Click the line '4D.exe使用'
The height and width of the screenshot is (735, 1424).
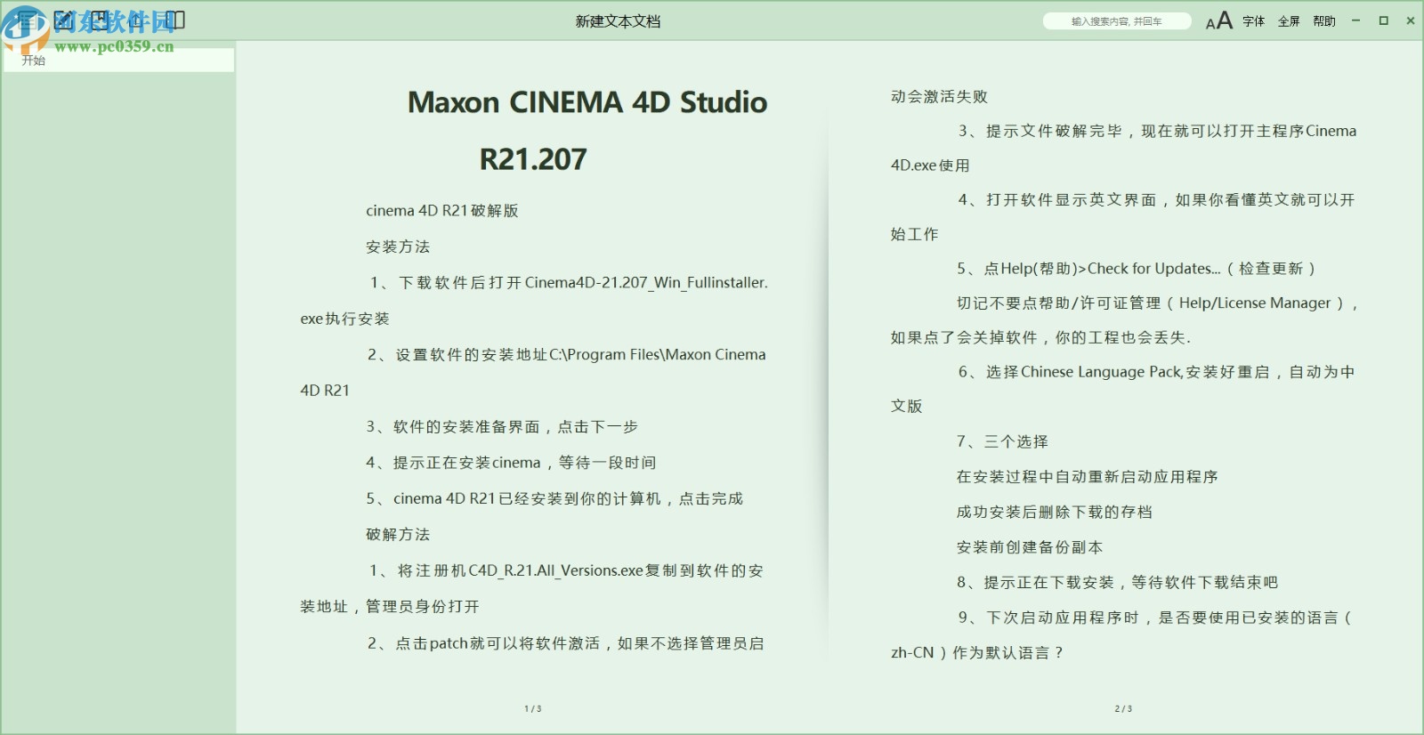930,166
